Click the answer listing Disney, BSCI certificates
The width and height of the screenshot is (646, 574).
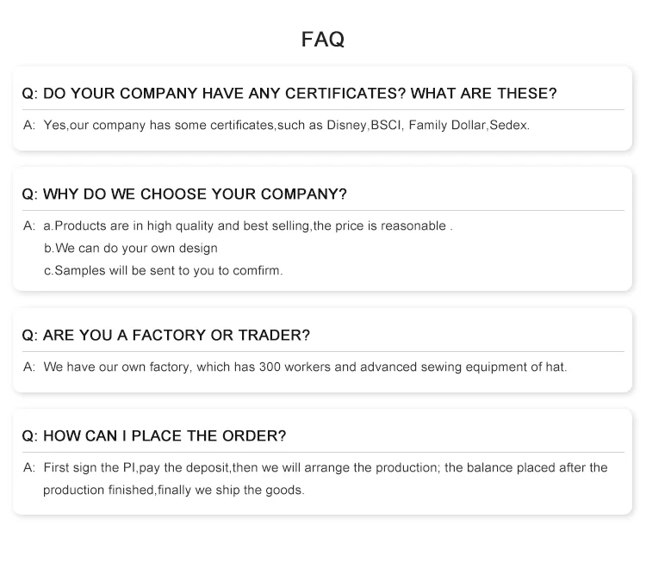(x=286, y=125)
